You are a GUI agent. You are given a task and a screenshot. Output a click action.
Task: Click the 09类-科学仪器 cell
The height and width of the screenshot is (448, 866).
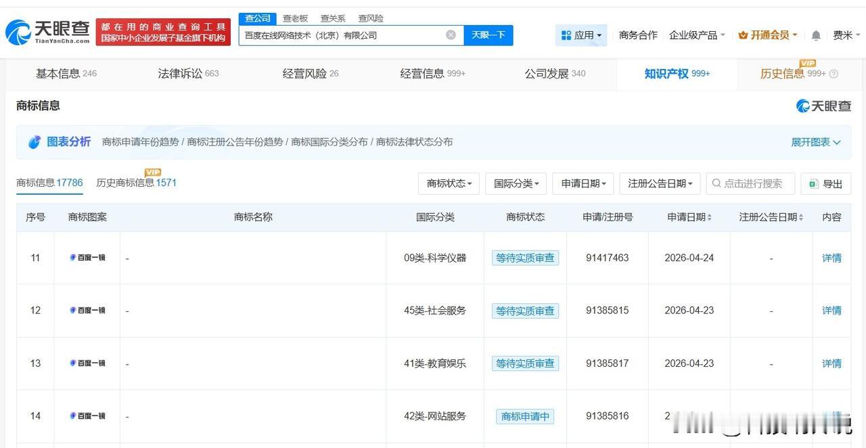(x=435, y=258)
